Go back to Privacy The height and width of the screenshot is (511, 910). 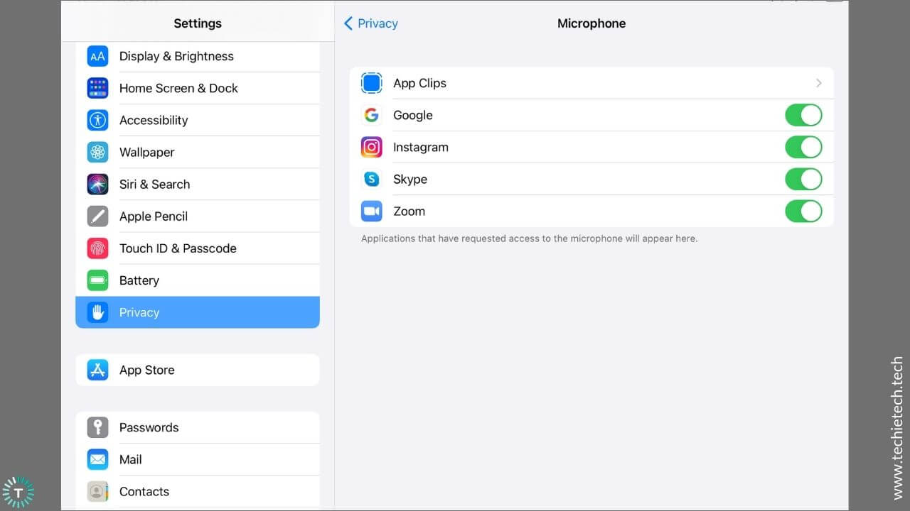coord(370,23)
